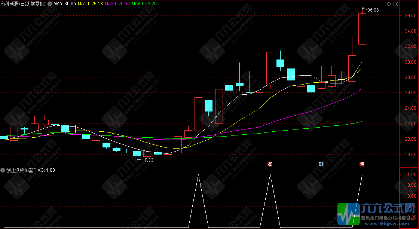Click the 36.96 high price marker
This screenshot has width=419, height=229.
coord(373,10)
